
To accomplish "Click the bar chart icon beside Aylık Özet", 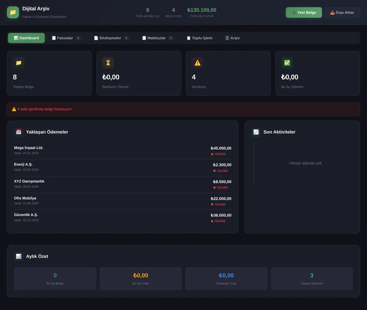I will [x=19, y=256].
